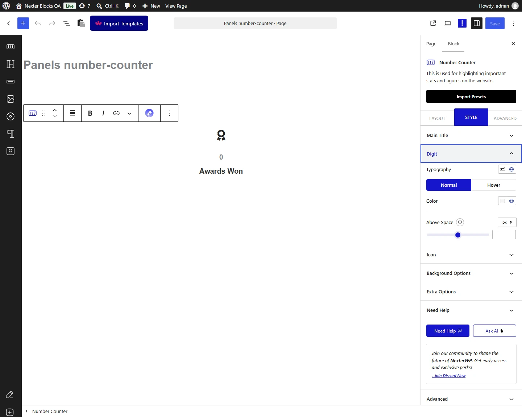
Task: Open the Join Discord Now link
Action: [449, 376]
